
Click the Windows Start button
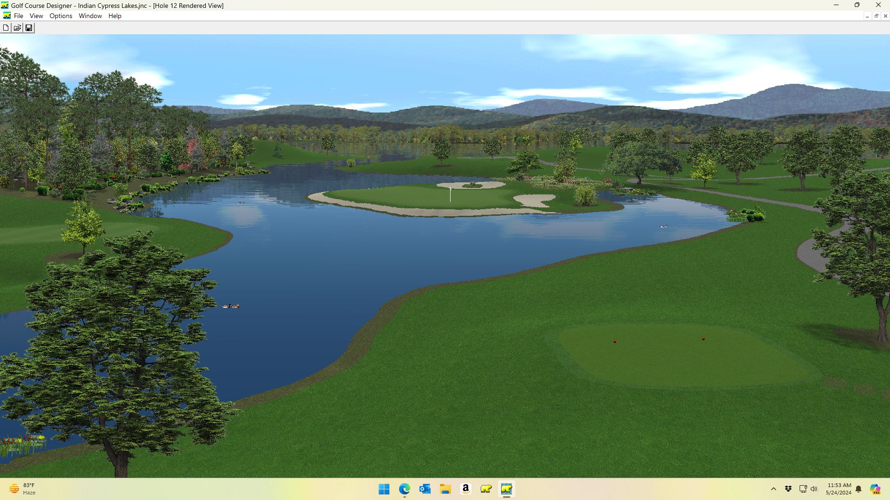tap(384, 489)
